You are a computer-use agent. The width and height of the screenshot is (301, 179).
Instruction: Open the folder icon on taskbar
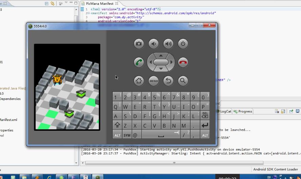pyautogui.click(x=24, y=177)
